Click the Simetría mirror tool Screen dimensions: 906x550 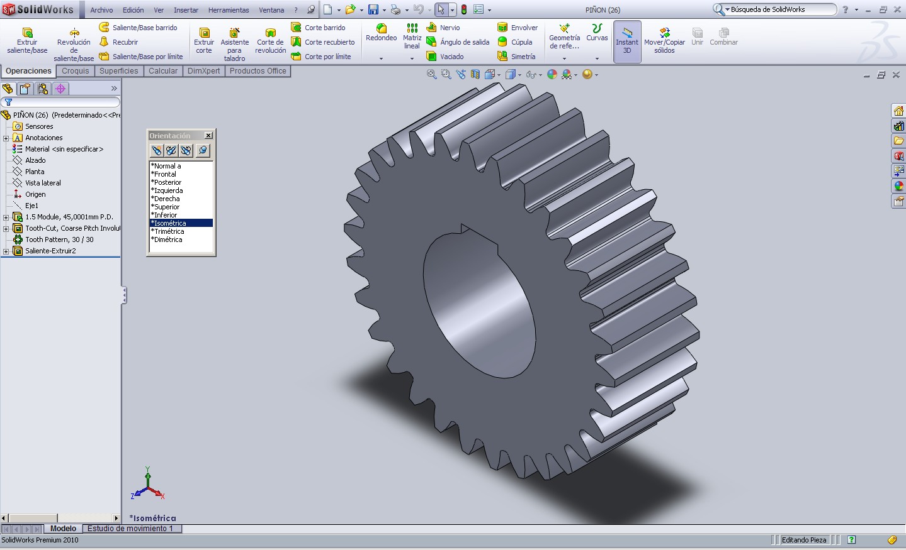click(517, 57)
